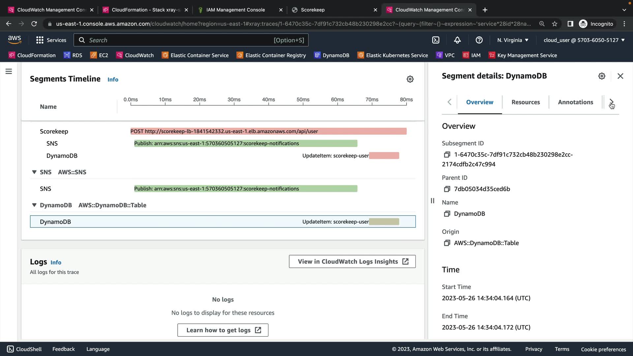Select the Scorekeep POST red timeline bar

coord(363,131)
